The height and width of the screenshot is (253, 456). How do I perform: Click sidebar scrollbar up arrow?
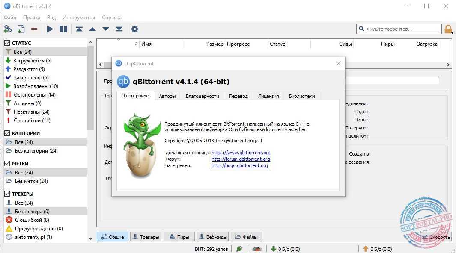[90, 42]
